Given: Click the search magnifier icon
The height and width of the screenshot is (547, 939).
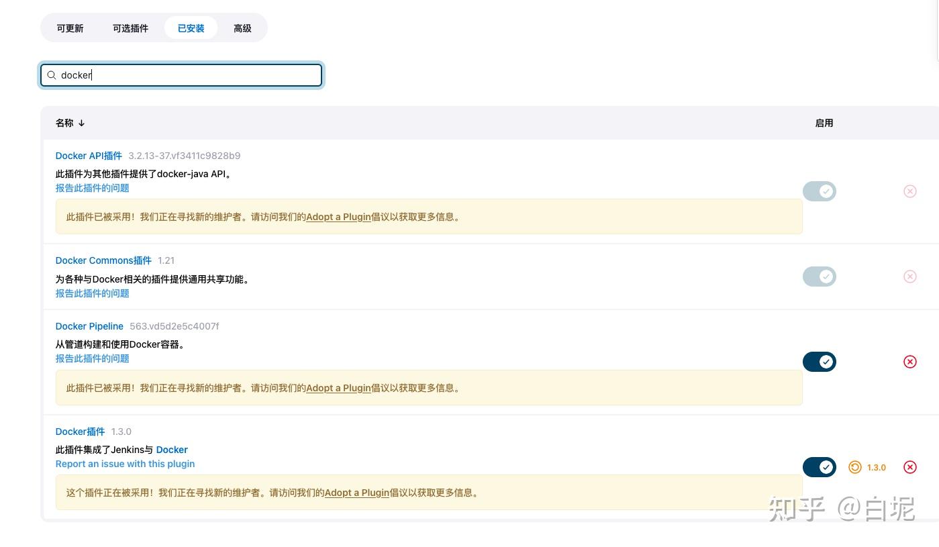Looking at the screenshot, I should [52, 75].
